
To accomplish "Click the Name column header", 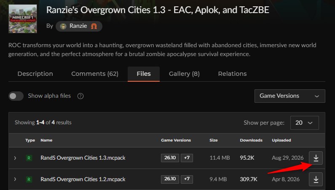I will point(46,140).
